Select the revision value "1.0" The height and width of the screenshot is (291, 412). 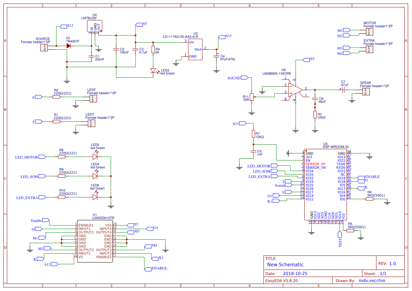pos(393,264)
